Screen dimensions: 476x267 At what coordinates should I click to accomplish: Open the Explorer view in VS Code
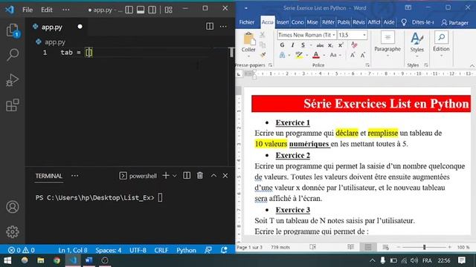[x=13, y=30]
